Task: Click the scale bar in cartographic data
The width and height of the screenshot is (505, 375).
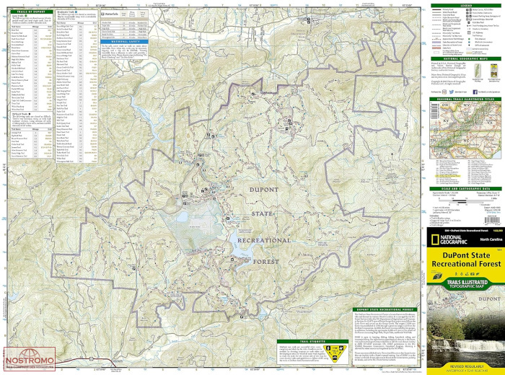Action: tap(466, 203)
